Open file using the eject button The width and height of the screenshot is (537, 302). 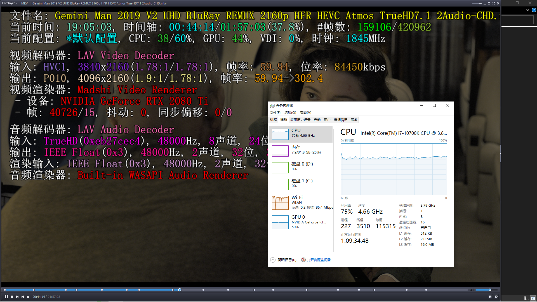(x=28, y=297)
